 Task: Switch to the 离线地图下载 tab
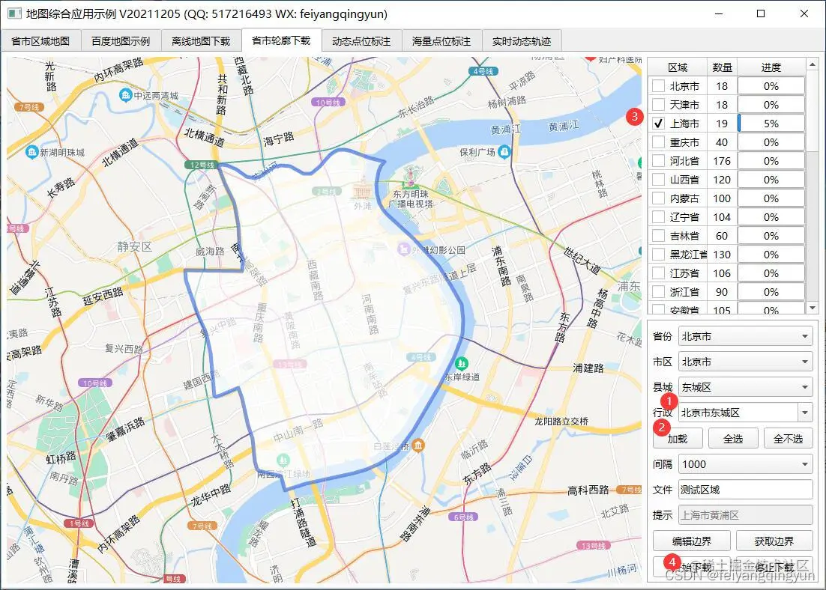201,41
